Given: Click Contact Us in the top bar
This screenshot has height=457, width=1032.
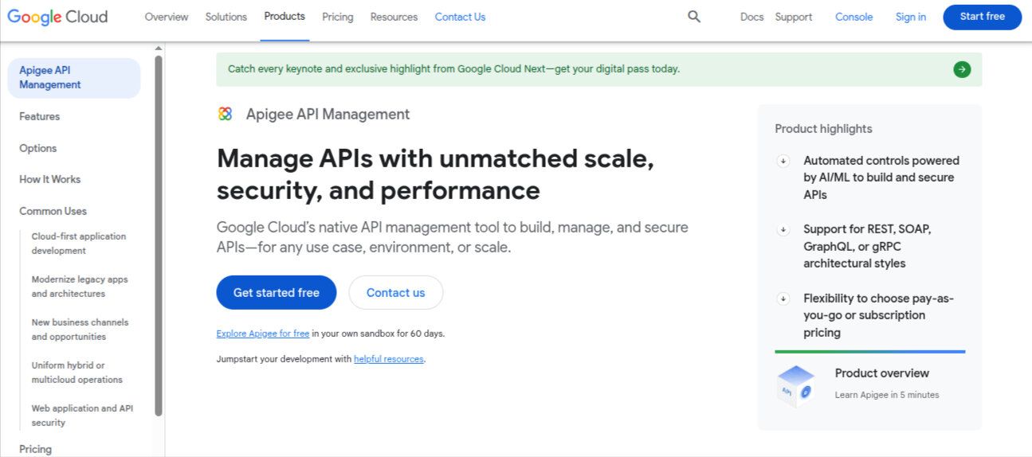Looking at the screenshot, I should tap(460, 17).
